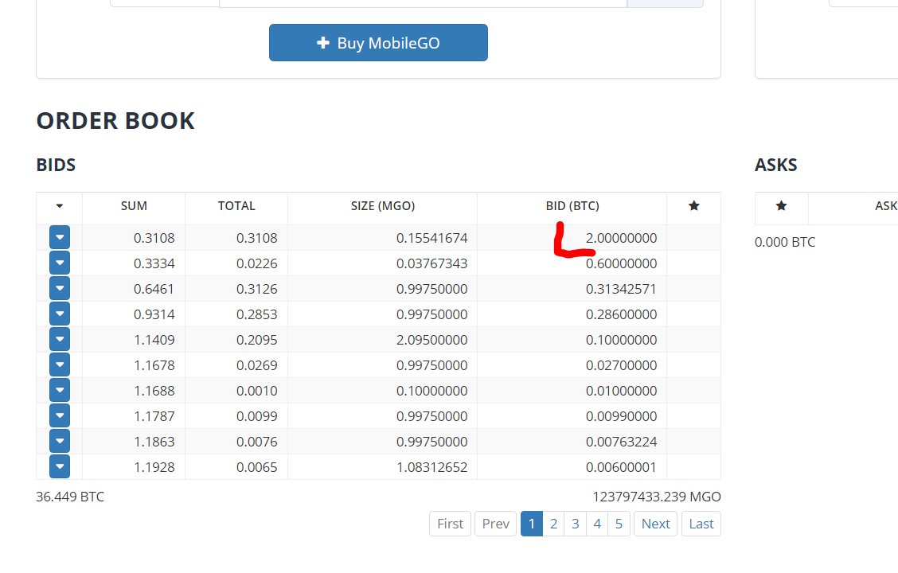Click arrow icon on the 0.00990000 bid row

(x=60, y=415)
